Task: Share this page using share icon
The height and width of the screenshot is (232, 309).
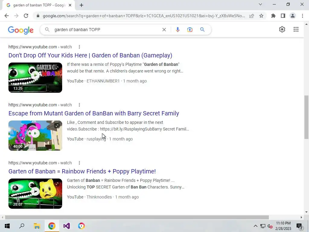Action: tap(252, 16)
